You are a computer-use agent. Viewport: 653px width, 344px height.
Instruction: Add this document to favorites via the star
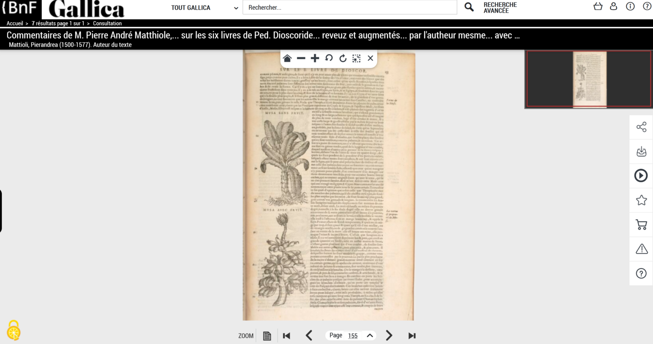641,199
